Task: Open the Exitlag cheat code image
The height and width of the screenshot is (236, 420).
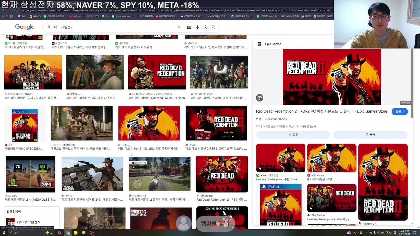Action: 149,123
